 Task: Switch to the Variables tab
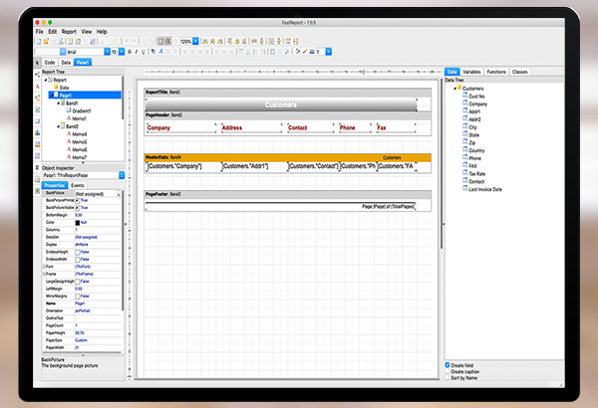point(472,72)
